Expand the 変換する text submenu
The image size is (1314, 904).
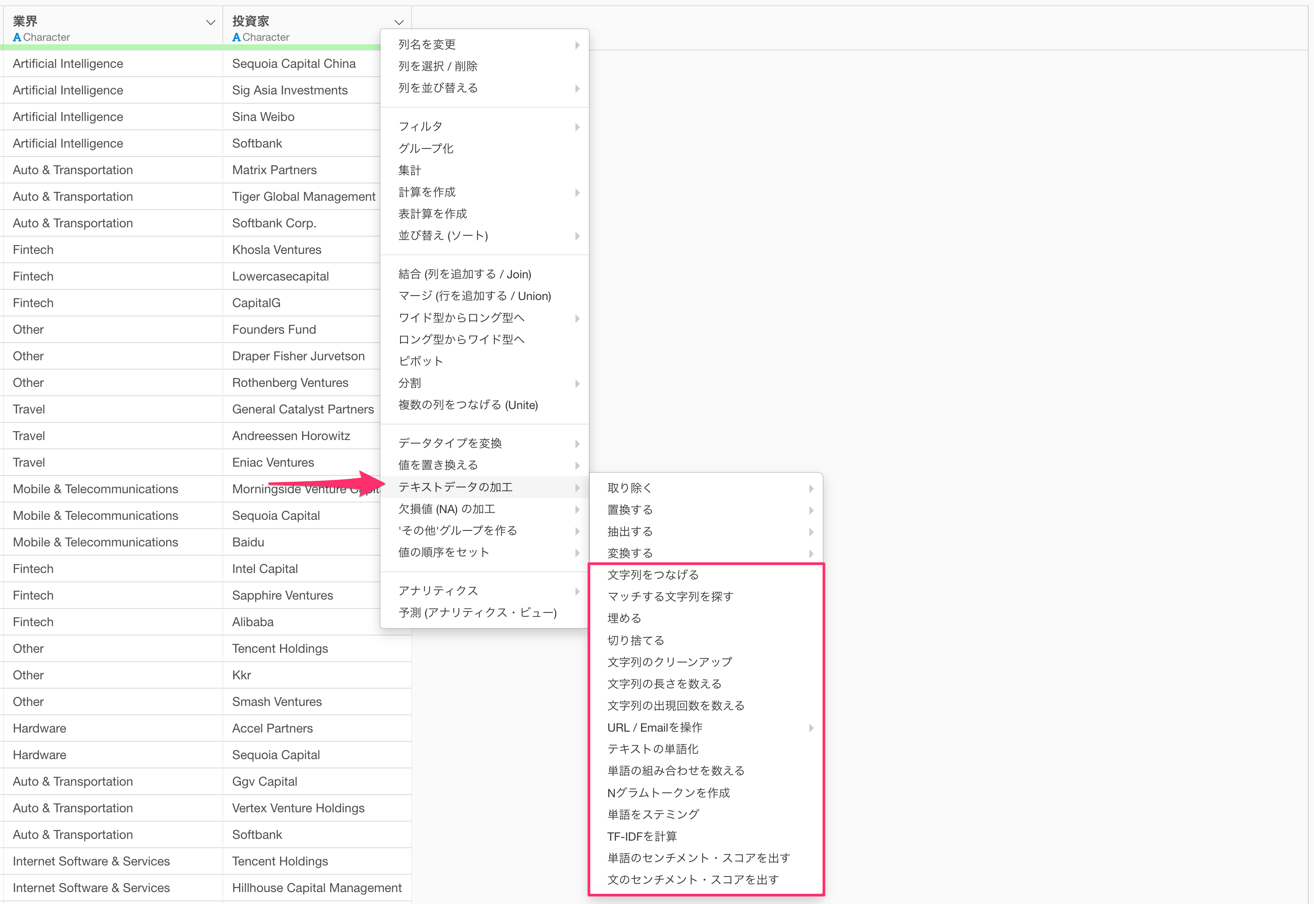[706, 553]
